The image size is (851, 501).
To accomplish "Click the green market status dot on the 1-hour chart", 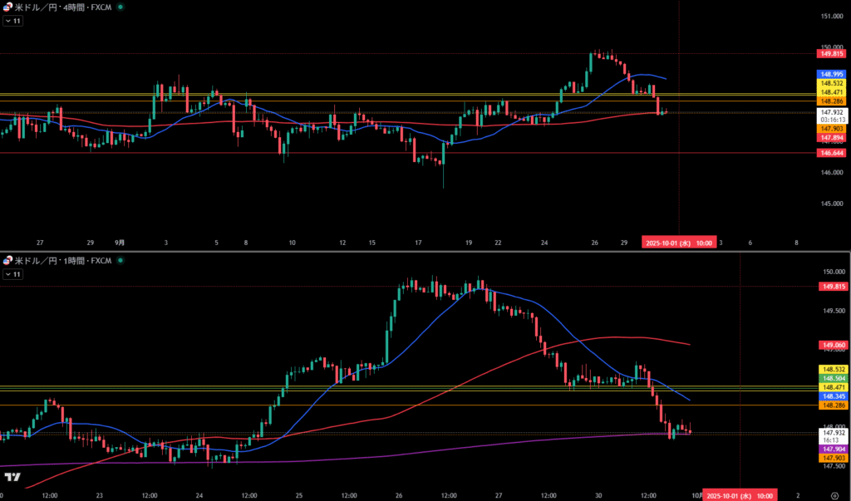I will [121, 262].
